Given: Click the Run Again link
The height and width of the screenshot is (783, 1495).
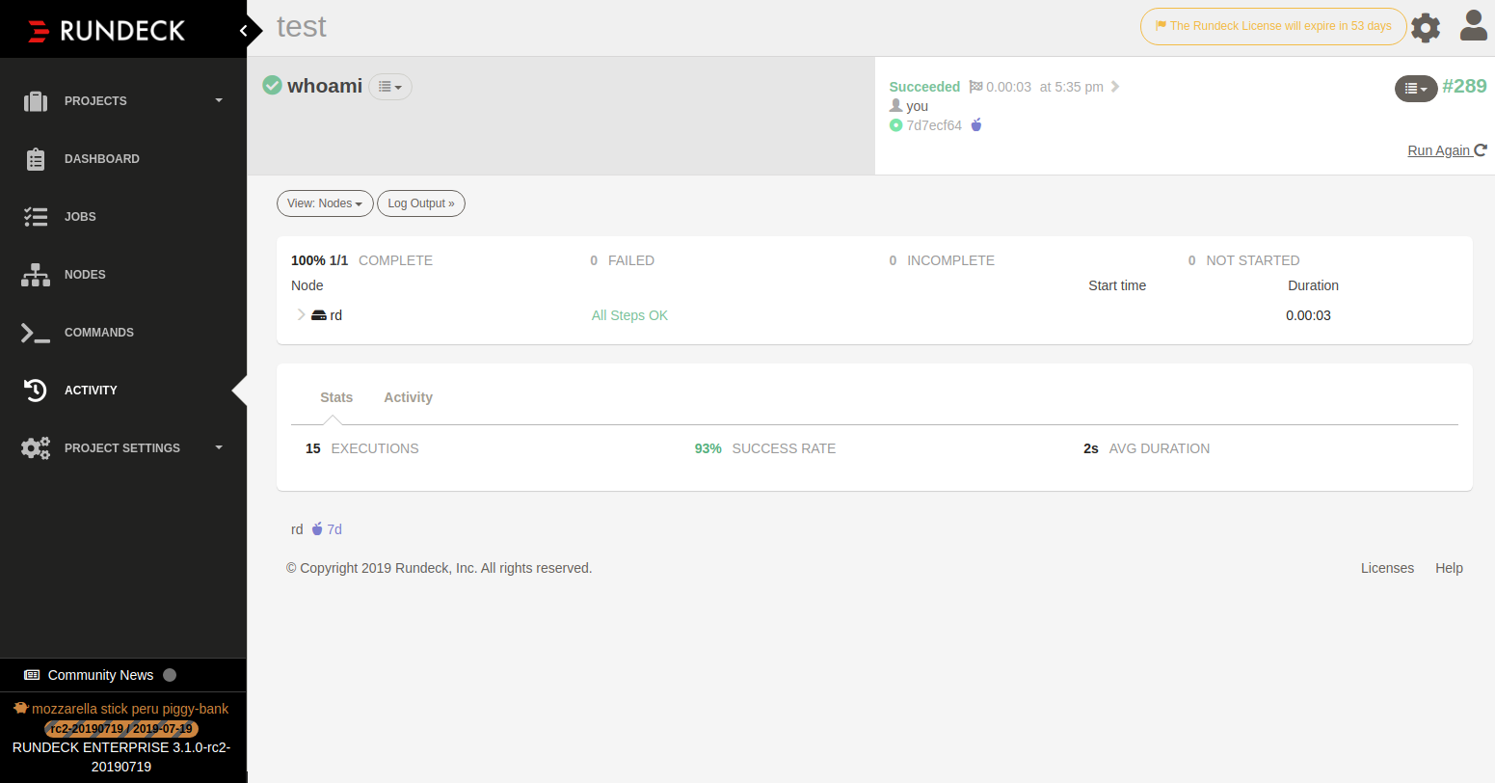Looking at the screenshot, I should [1440, 149].
